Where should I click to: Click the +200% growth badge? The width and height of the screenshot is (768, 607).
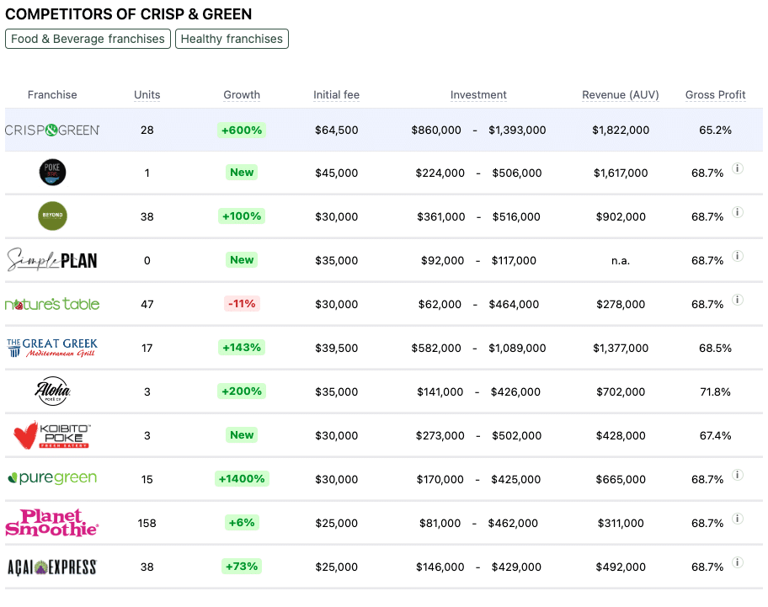(242, 391)
